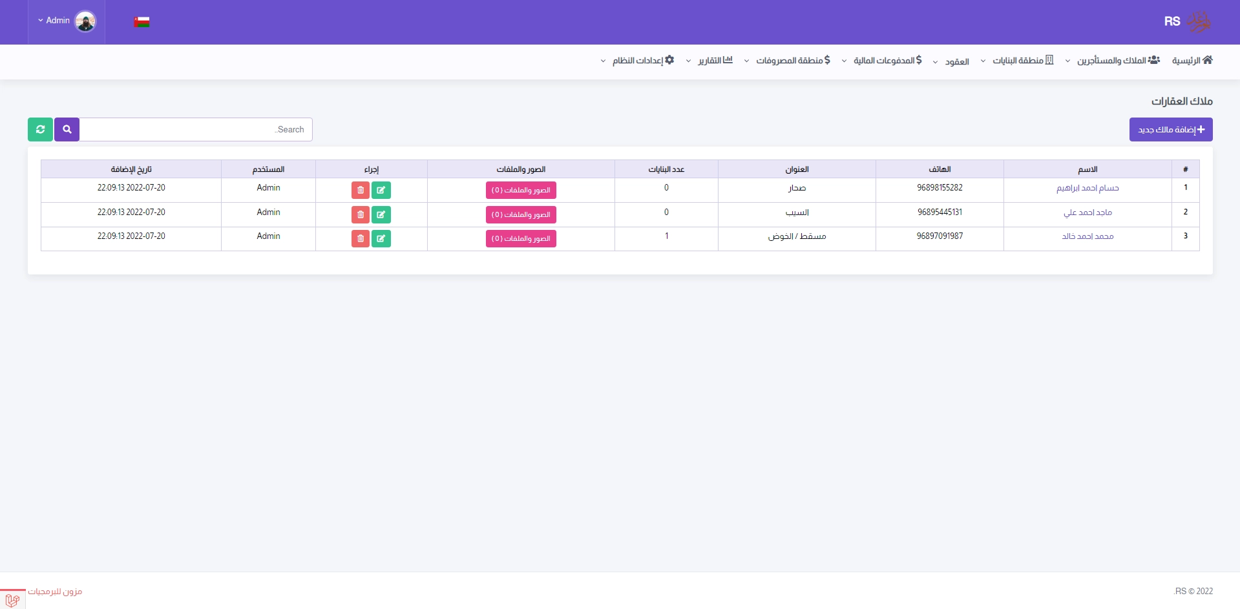Click the RS logo in header
The width and height of the screenshot is (1240, 609).
(x=1187, y=22)
